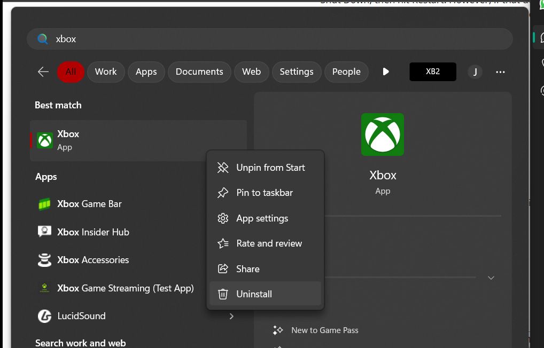Switch to the Documents search filter

click(x=199, y=72)
